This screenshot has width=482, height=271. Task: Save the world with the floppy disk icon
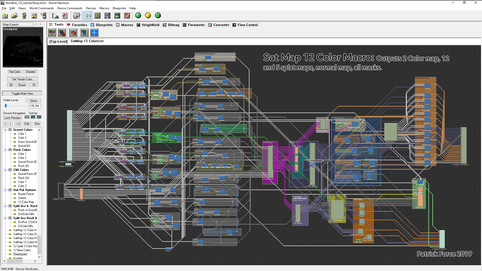click(x=34, y=16)
